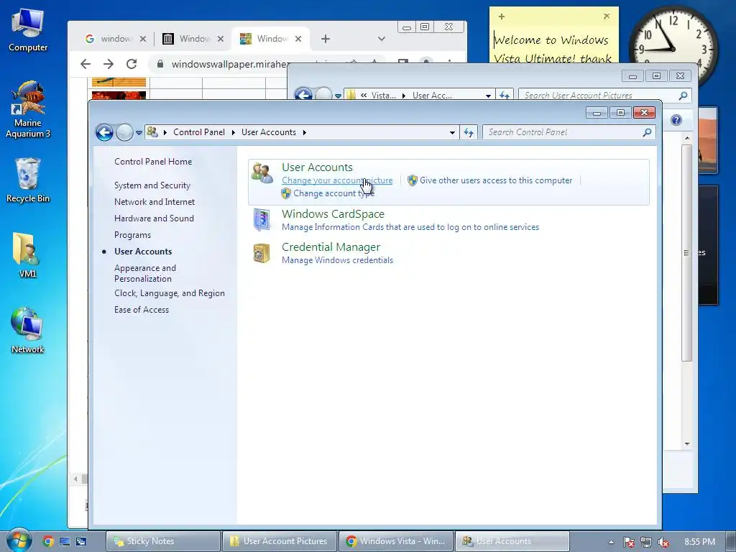
Task: Delete the sticky note with X
Action: pyautogui.click(x=607, y=16)
